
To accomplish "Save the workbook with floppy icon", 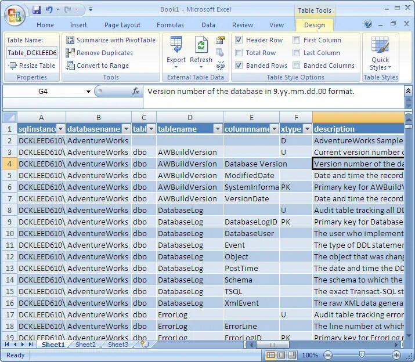I will [x=37, y=10].
